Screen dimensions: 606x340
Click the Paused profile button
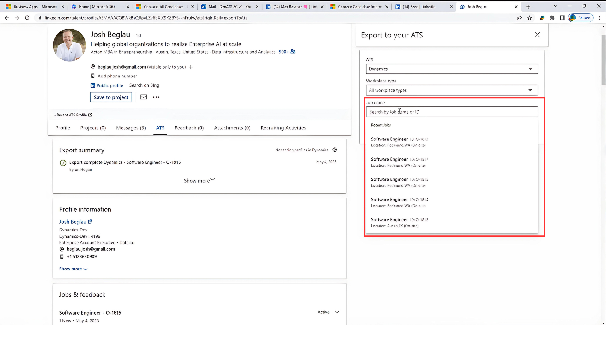pyautogui.click(x=581, y=18)
